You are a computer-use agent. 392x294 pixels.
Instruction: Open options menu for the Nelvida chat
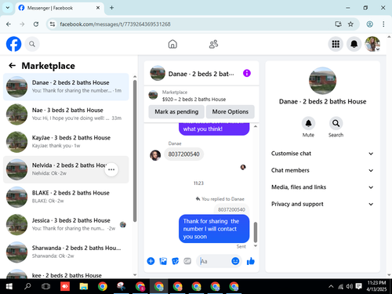coord(111,169)
